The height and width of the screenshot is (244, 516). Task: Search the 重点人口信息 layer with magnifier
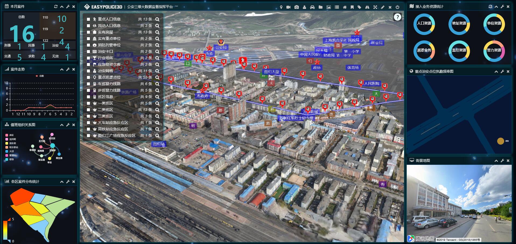157,19
